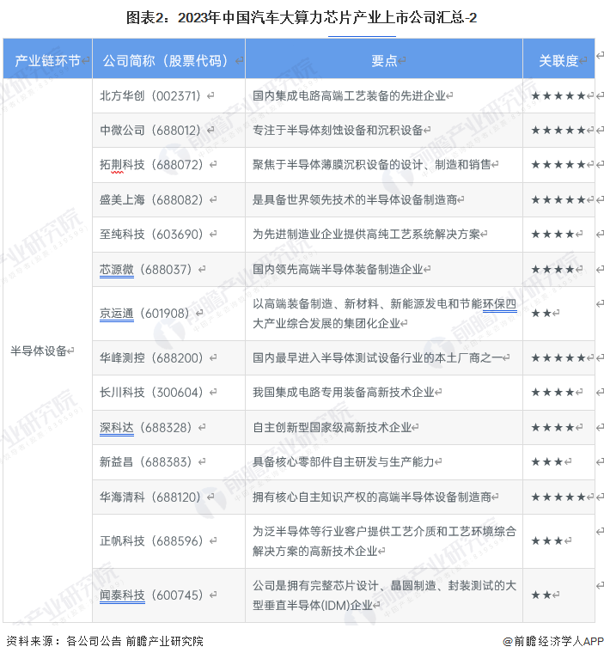
Task: Click text 是具备世界领先技术的半导体设备制造商
Action: (x=355, y=199)
